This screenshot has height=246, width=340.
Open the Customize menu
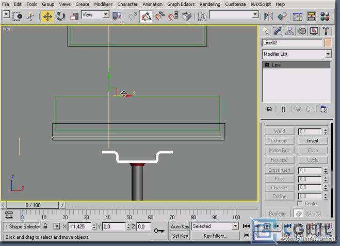[x=235, y=4]
